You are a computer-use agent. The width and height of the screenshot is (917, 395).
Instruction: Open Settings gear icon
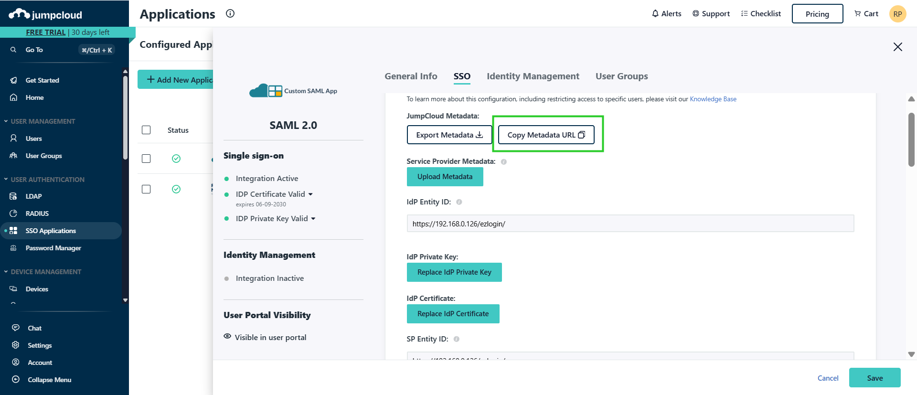click(16, 345)
